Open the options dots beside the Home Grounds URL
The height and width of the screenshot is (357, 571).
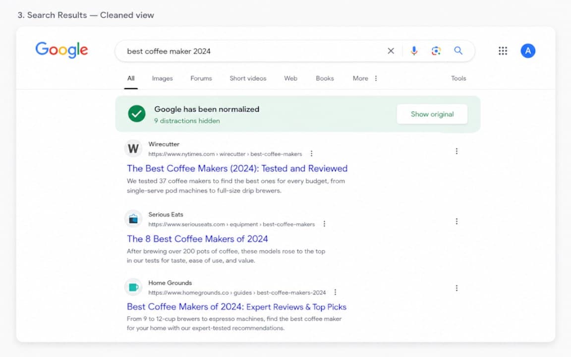[335, 292]
